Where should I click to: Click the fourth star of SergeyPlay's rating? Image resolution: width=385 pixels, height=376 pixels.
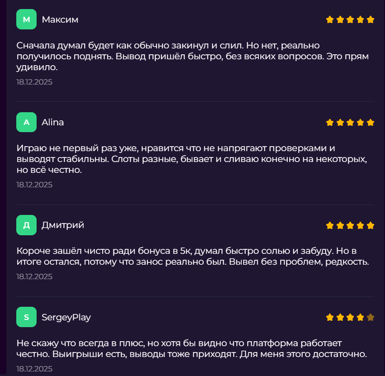pos(360,317)
